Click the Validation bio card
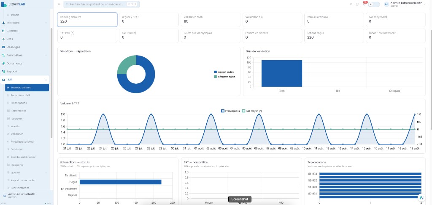This screenshot has width=432, height=205. (x=273, y=19)
